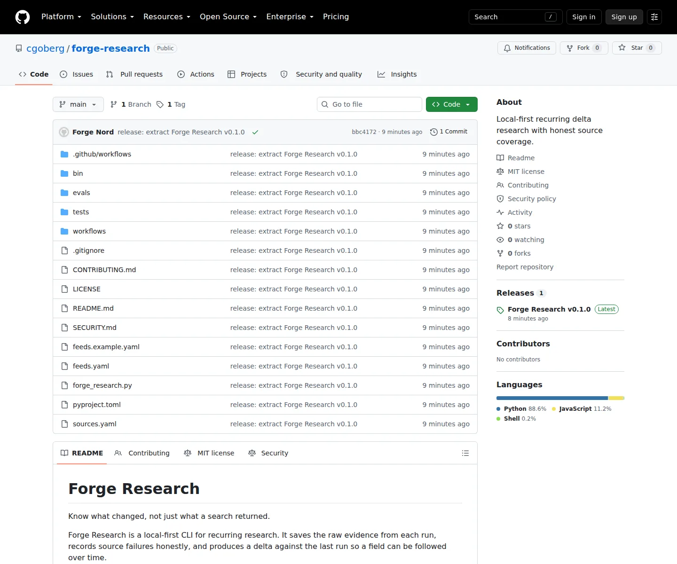
Task: Click the shield icon beside Security policy
Action: (x=500, y=199)
